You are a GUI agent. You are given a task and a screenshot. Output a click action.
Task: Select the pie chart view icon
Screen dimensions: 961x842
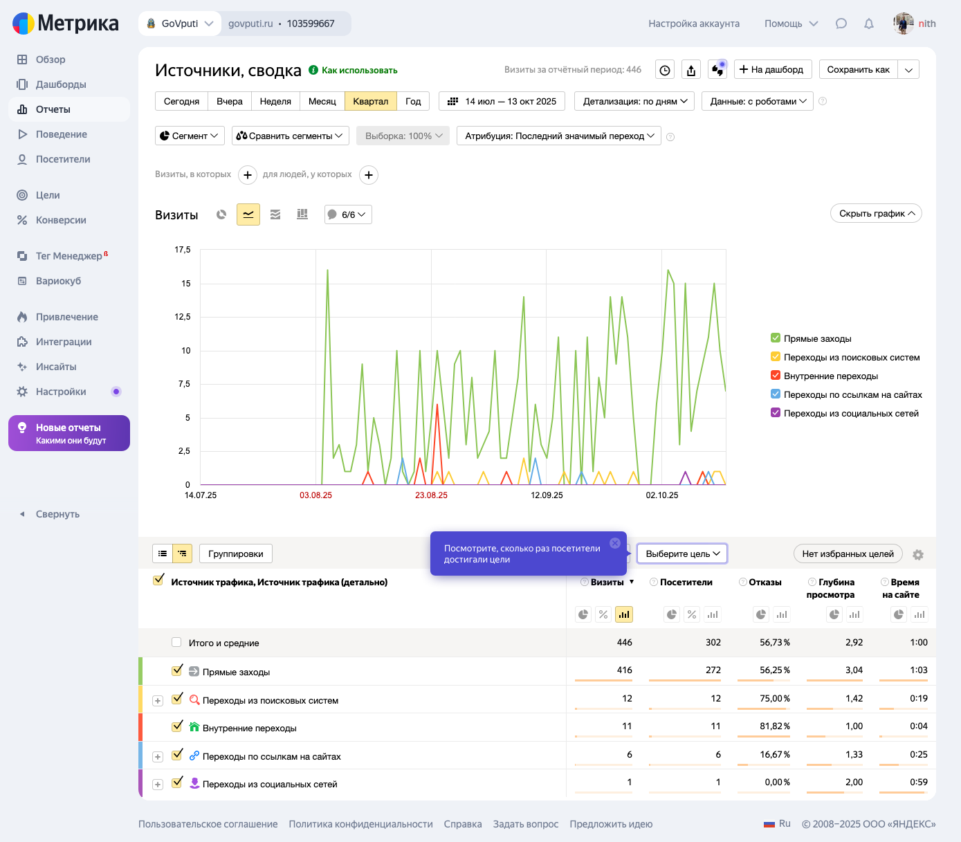(221, 214)
